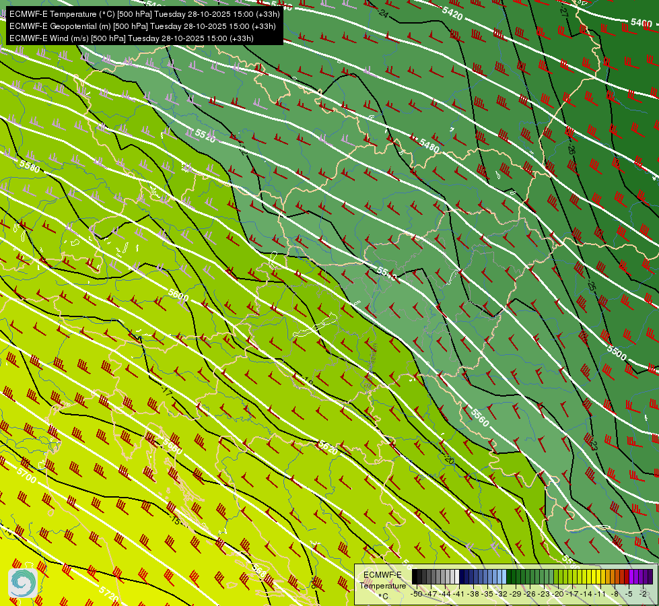Viewport: 659px width, 606px height.
Task: Click the legend's ECMWF-E Temperature °C caption
Action: (382, 585)
